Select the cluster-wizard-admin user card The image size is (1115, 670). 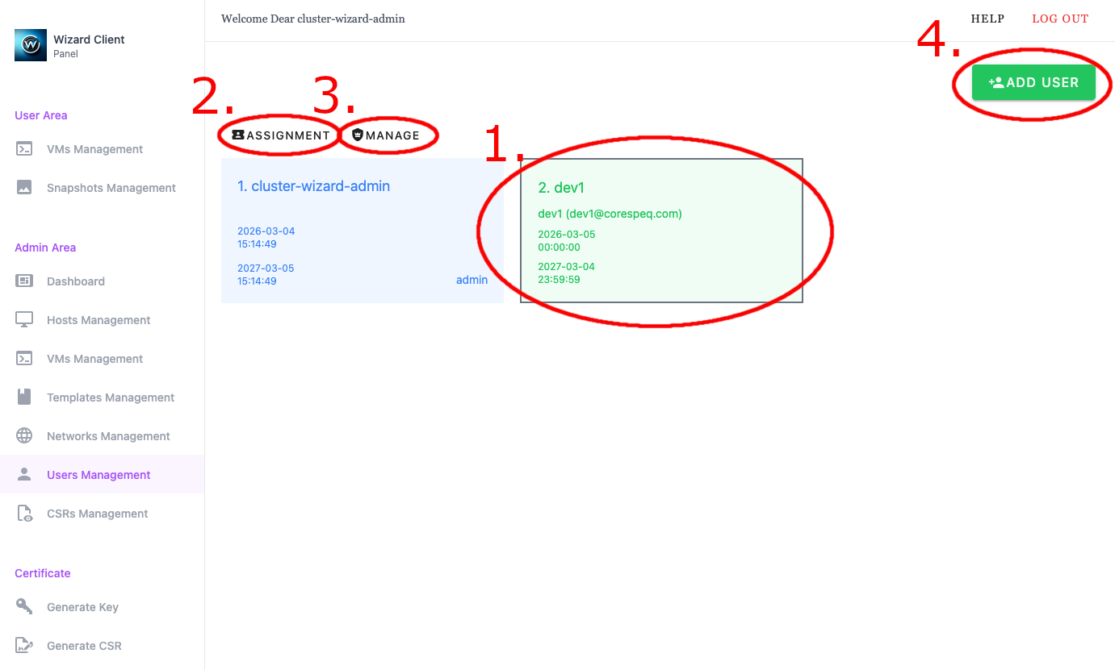pyautogui.click(x=362, y=231)
